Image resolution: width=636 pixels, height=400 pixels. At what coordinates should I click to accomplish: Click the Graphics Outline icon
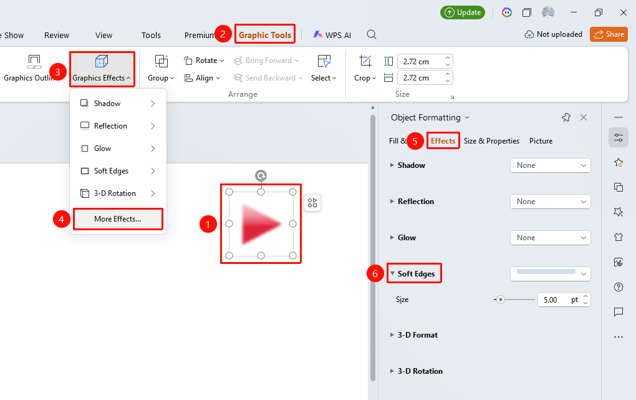coord(34,61)
